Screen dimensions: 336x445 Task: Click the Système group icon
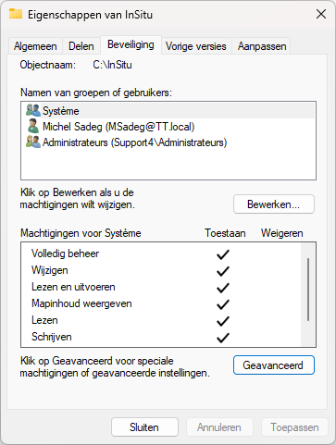pyautogui.click(x=33, y=110)
